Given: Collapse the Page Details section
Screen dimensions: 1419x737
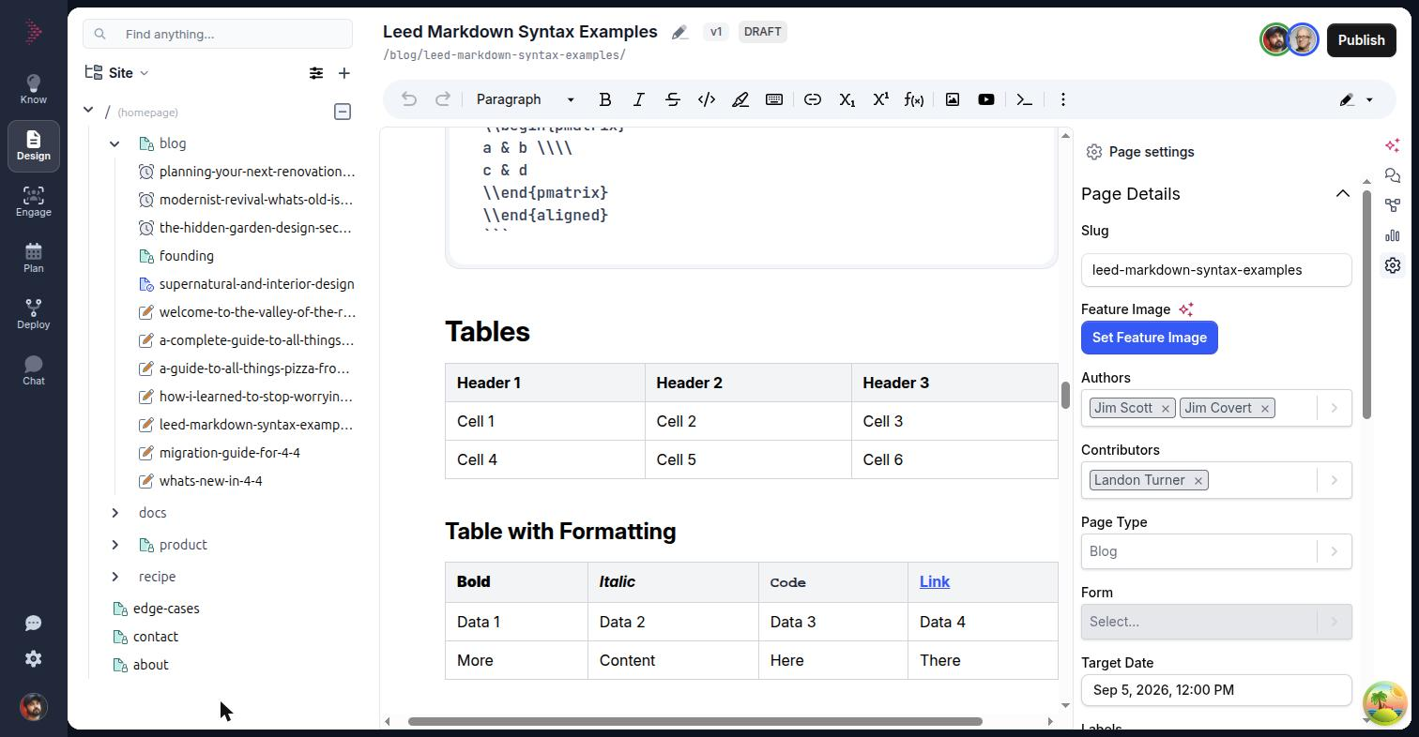Looking at the screenshot, I should 1343,194.
